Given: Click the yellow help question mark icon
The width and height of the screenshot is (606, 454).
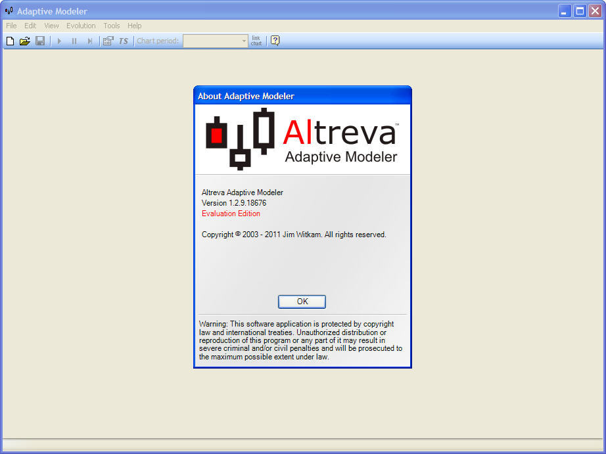Looking at the screenshot, I should (275, 41).
